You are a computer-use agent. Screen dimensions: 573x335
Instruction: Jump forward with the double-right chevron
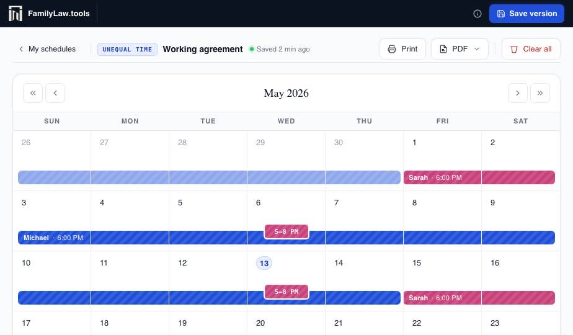pos(540,93)
